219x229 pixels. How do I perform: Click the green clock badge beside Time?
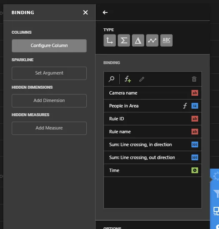pyautogui.click(x=195, y=170)
